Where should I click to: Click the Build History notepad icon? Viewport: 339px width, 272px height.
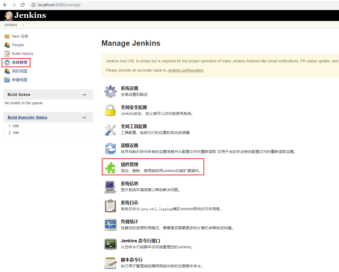click(7, 54)
